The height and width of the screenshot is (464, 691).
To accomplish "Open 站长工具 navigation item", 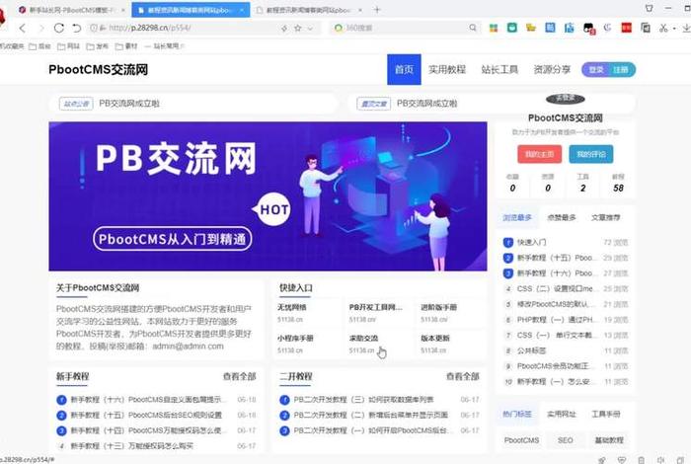I will pyautogui.click(x=499, y=70).
